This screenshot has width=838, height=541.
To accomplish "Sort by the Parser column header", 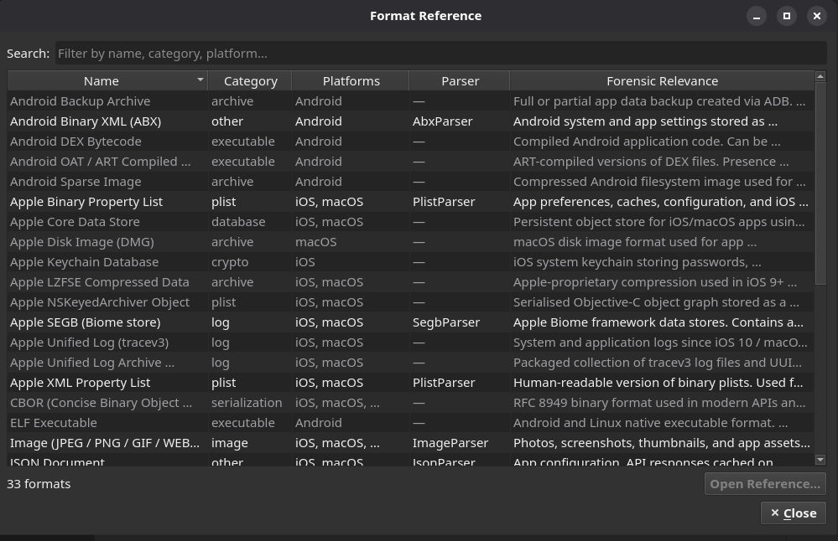I will coord(460,81).
